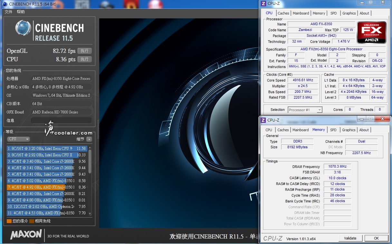
Task: Select the orange ranking row 7 at 4.92 GHz
Action: point(47,187)
